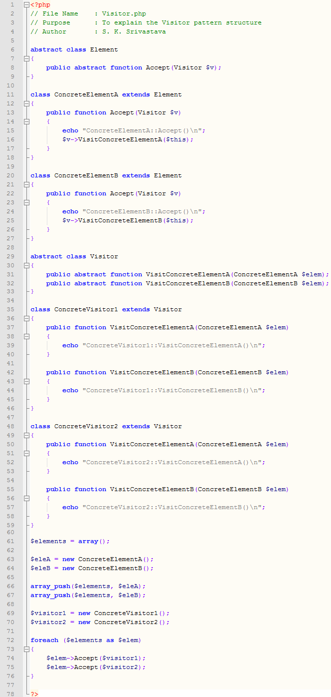Collapse ConcreteVisitor1 VisitConcreteElementB fold on line 43
Image resolution: width=331 pixels, height=697 pixels.
pos(27,381)
